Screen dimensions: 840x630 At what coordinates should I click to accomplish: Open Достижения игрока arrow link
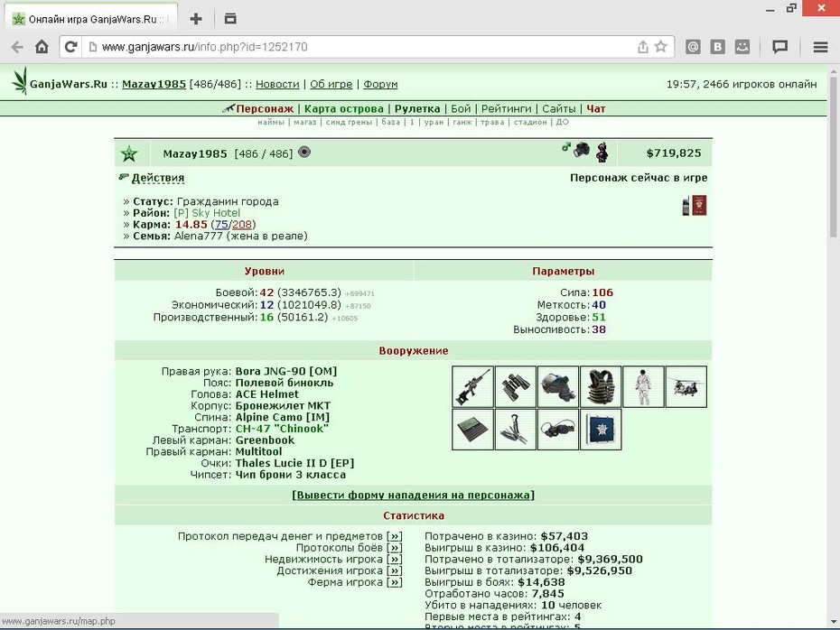pos(395,570)
